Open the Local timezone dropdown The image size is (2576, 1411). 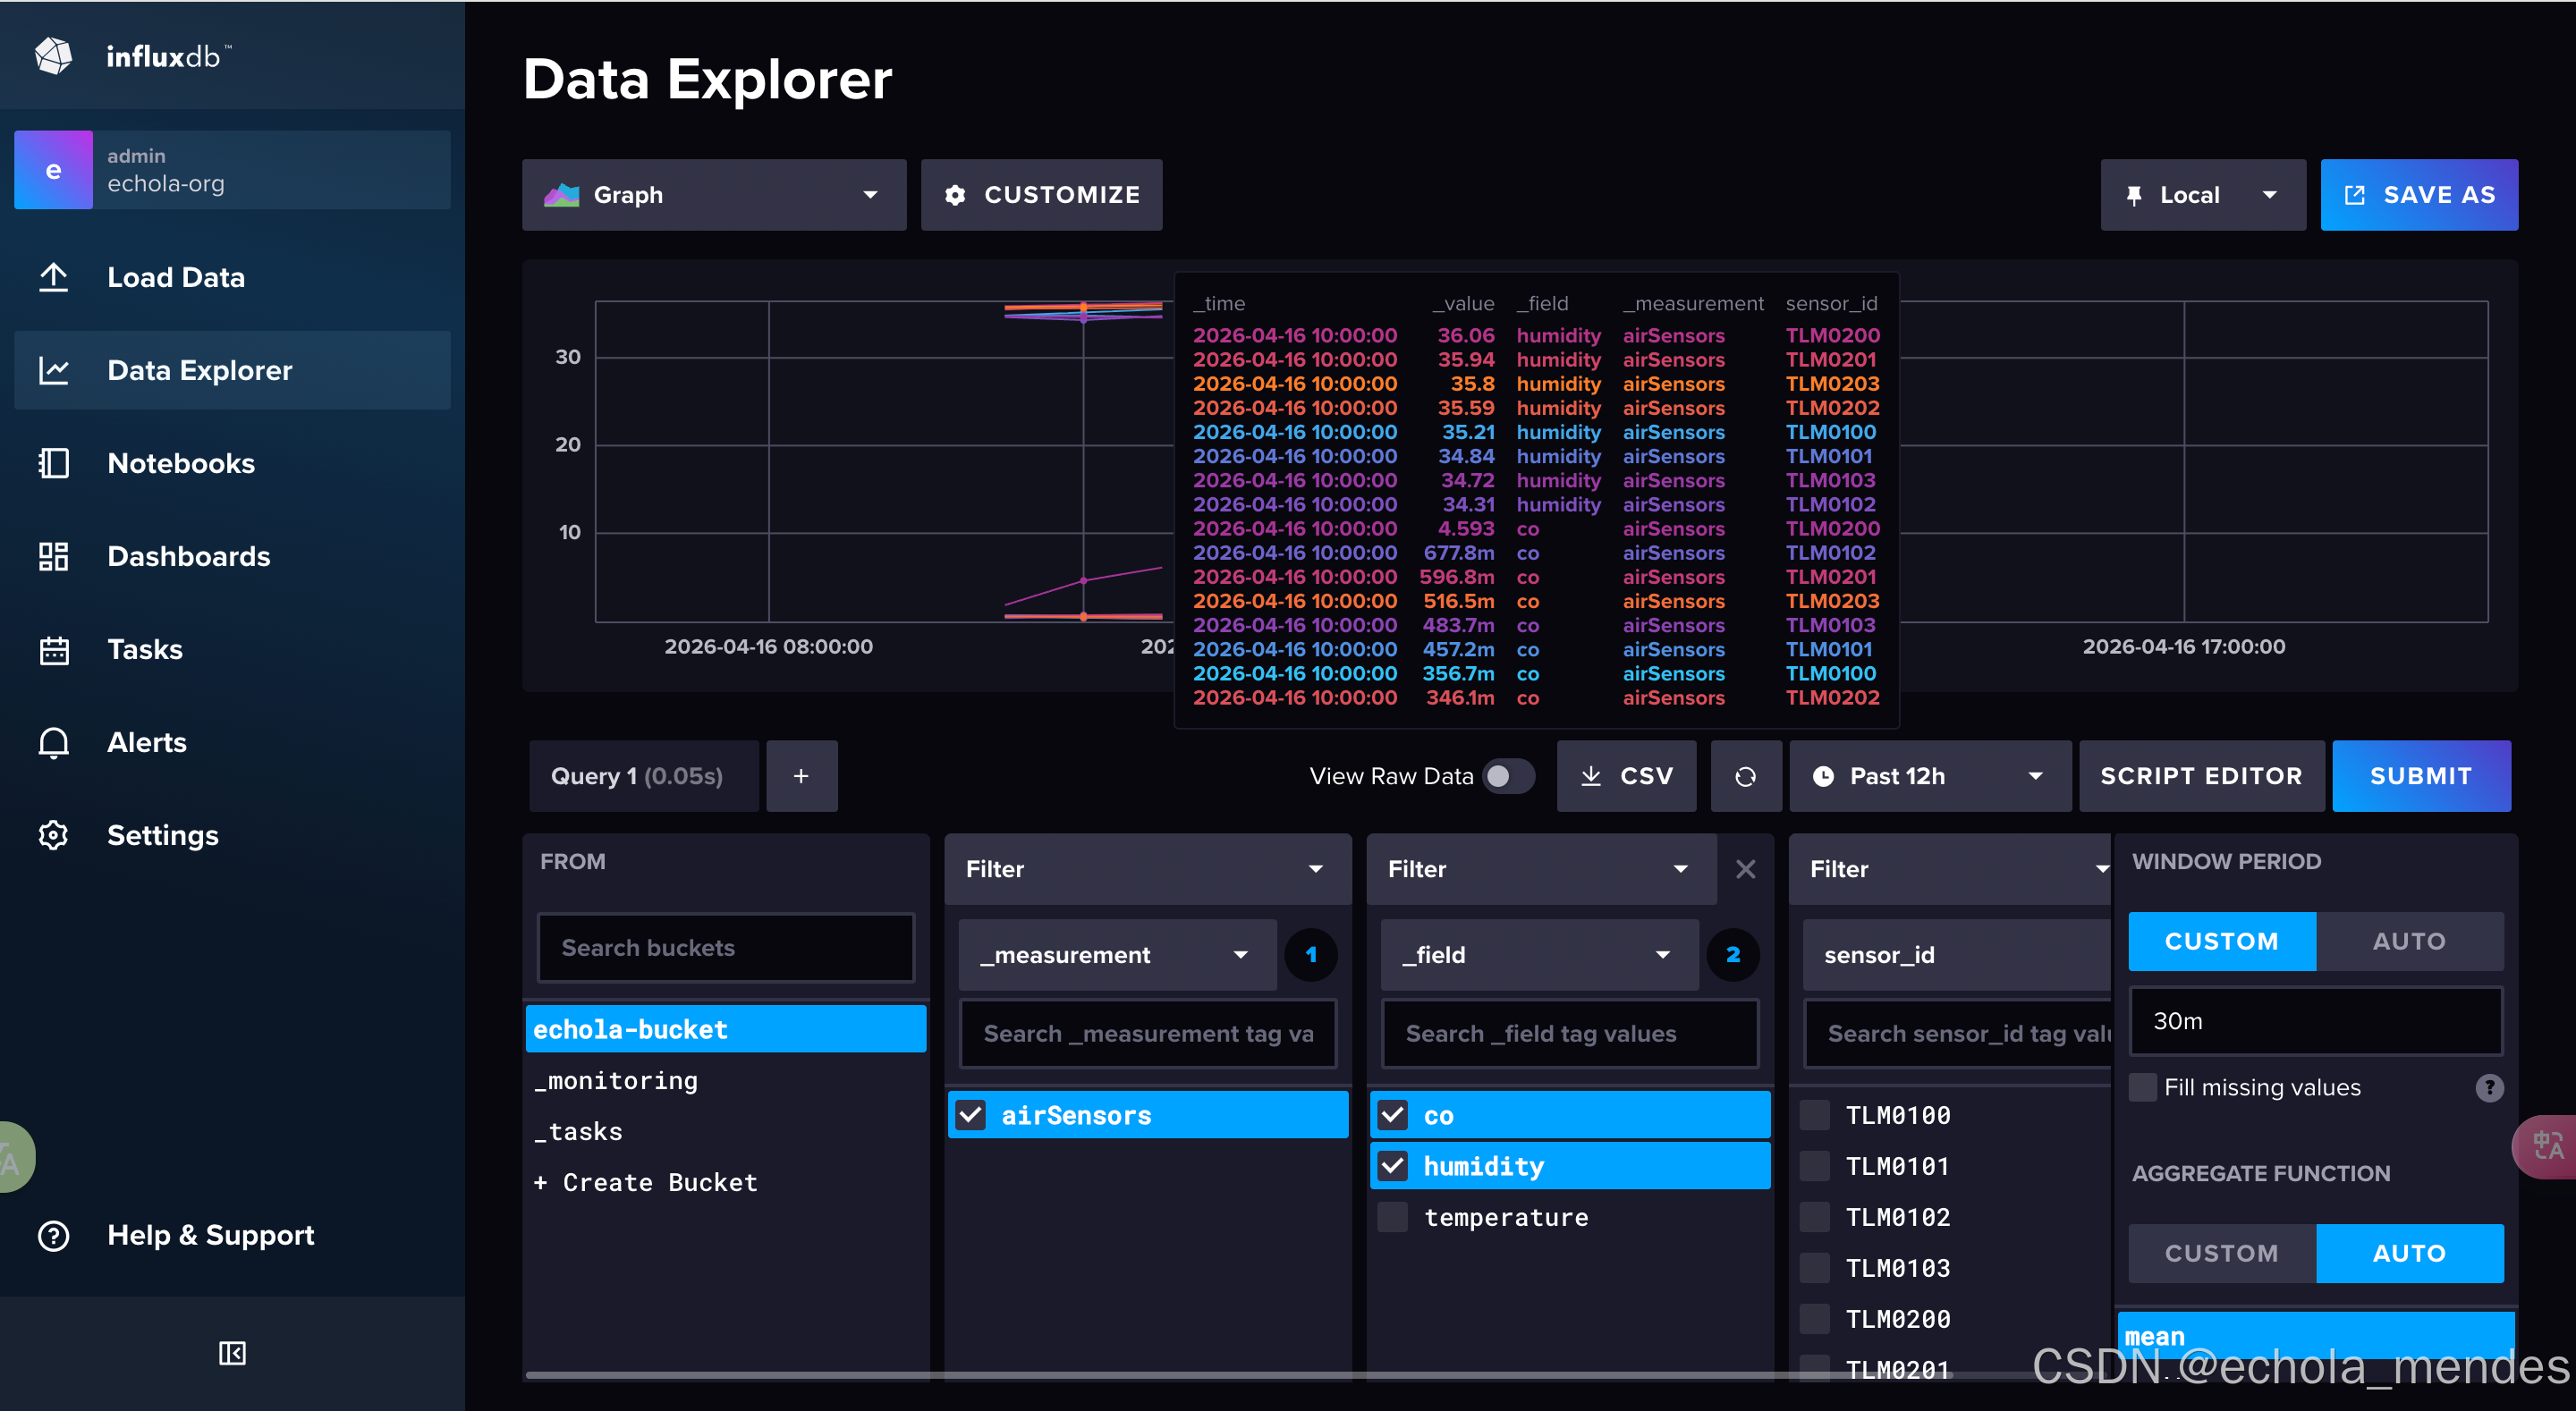point(2203,195)
